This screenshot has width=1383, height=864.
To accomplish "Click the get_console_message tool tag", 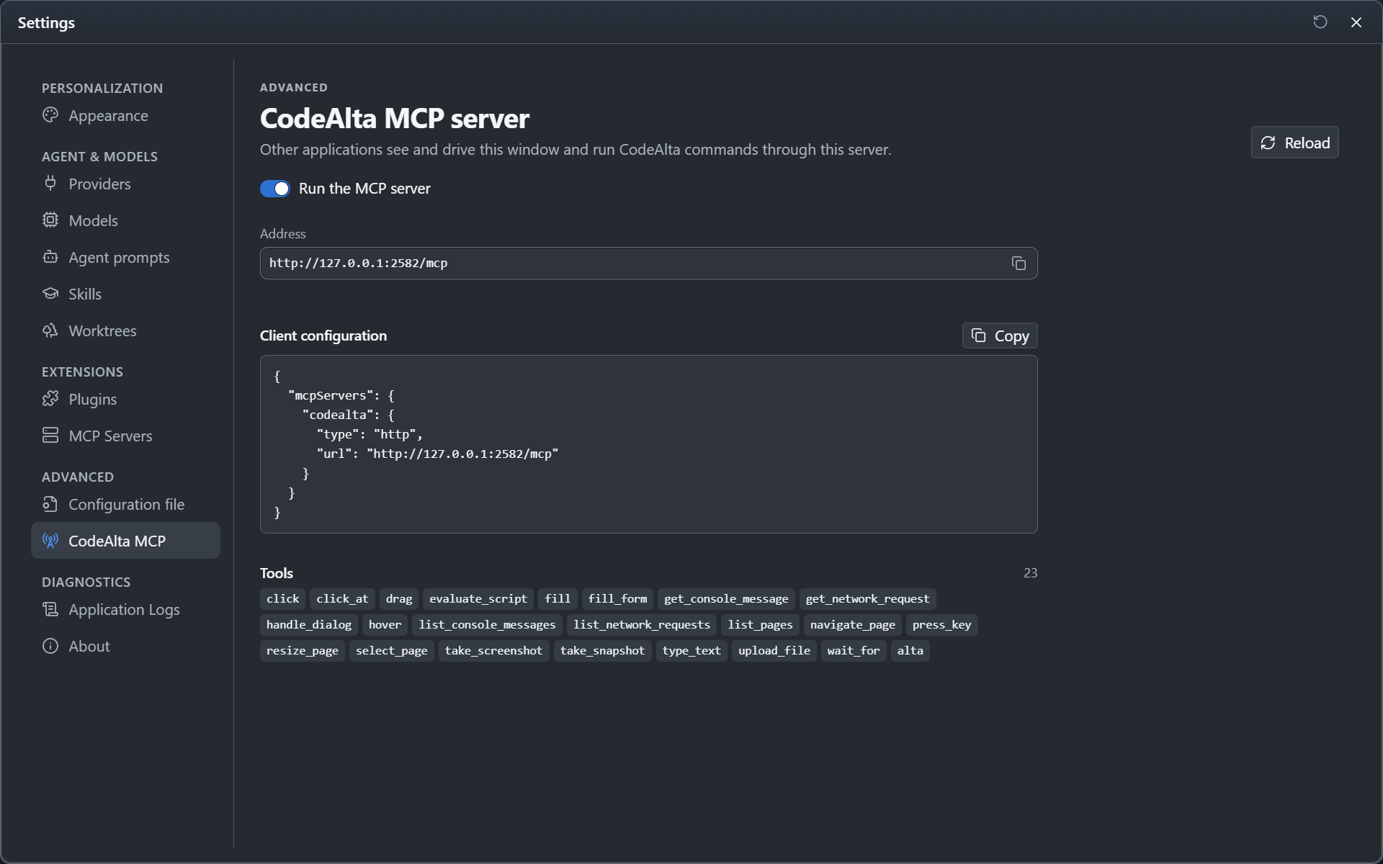I will tap(726, 599).
